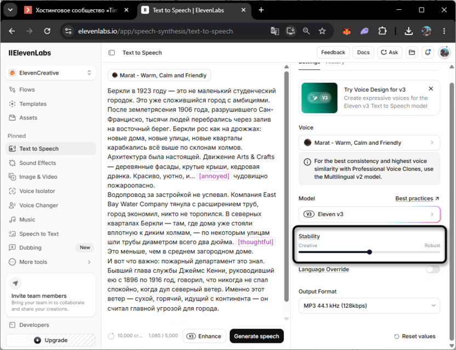Open notifications bell icon
456x350 pixels.
(428, 53)
